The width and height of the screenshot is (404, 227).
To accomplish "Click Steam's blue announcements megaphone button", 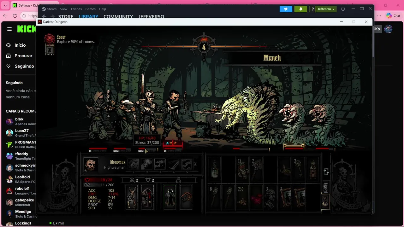I will [286, 9].
